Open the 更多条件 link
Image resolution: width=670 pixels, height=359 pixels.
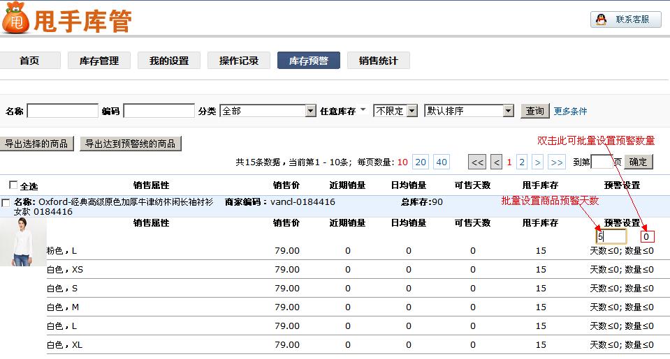click(570, 112)
